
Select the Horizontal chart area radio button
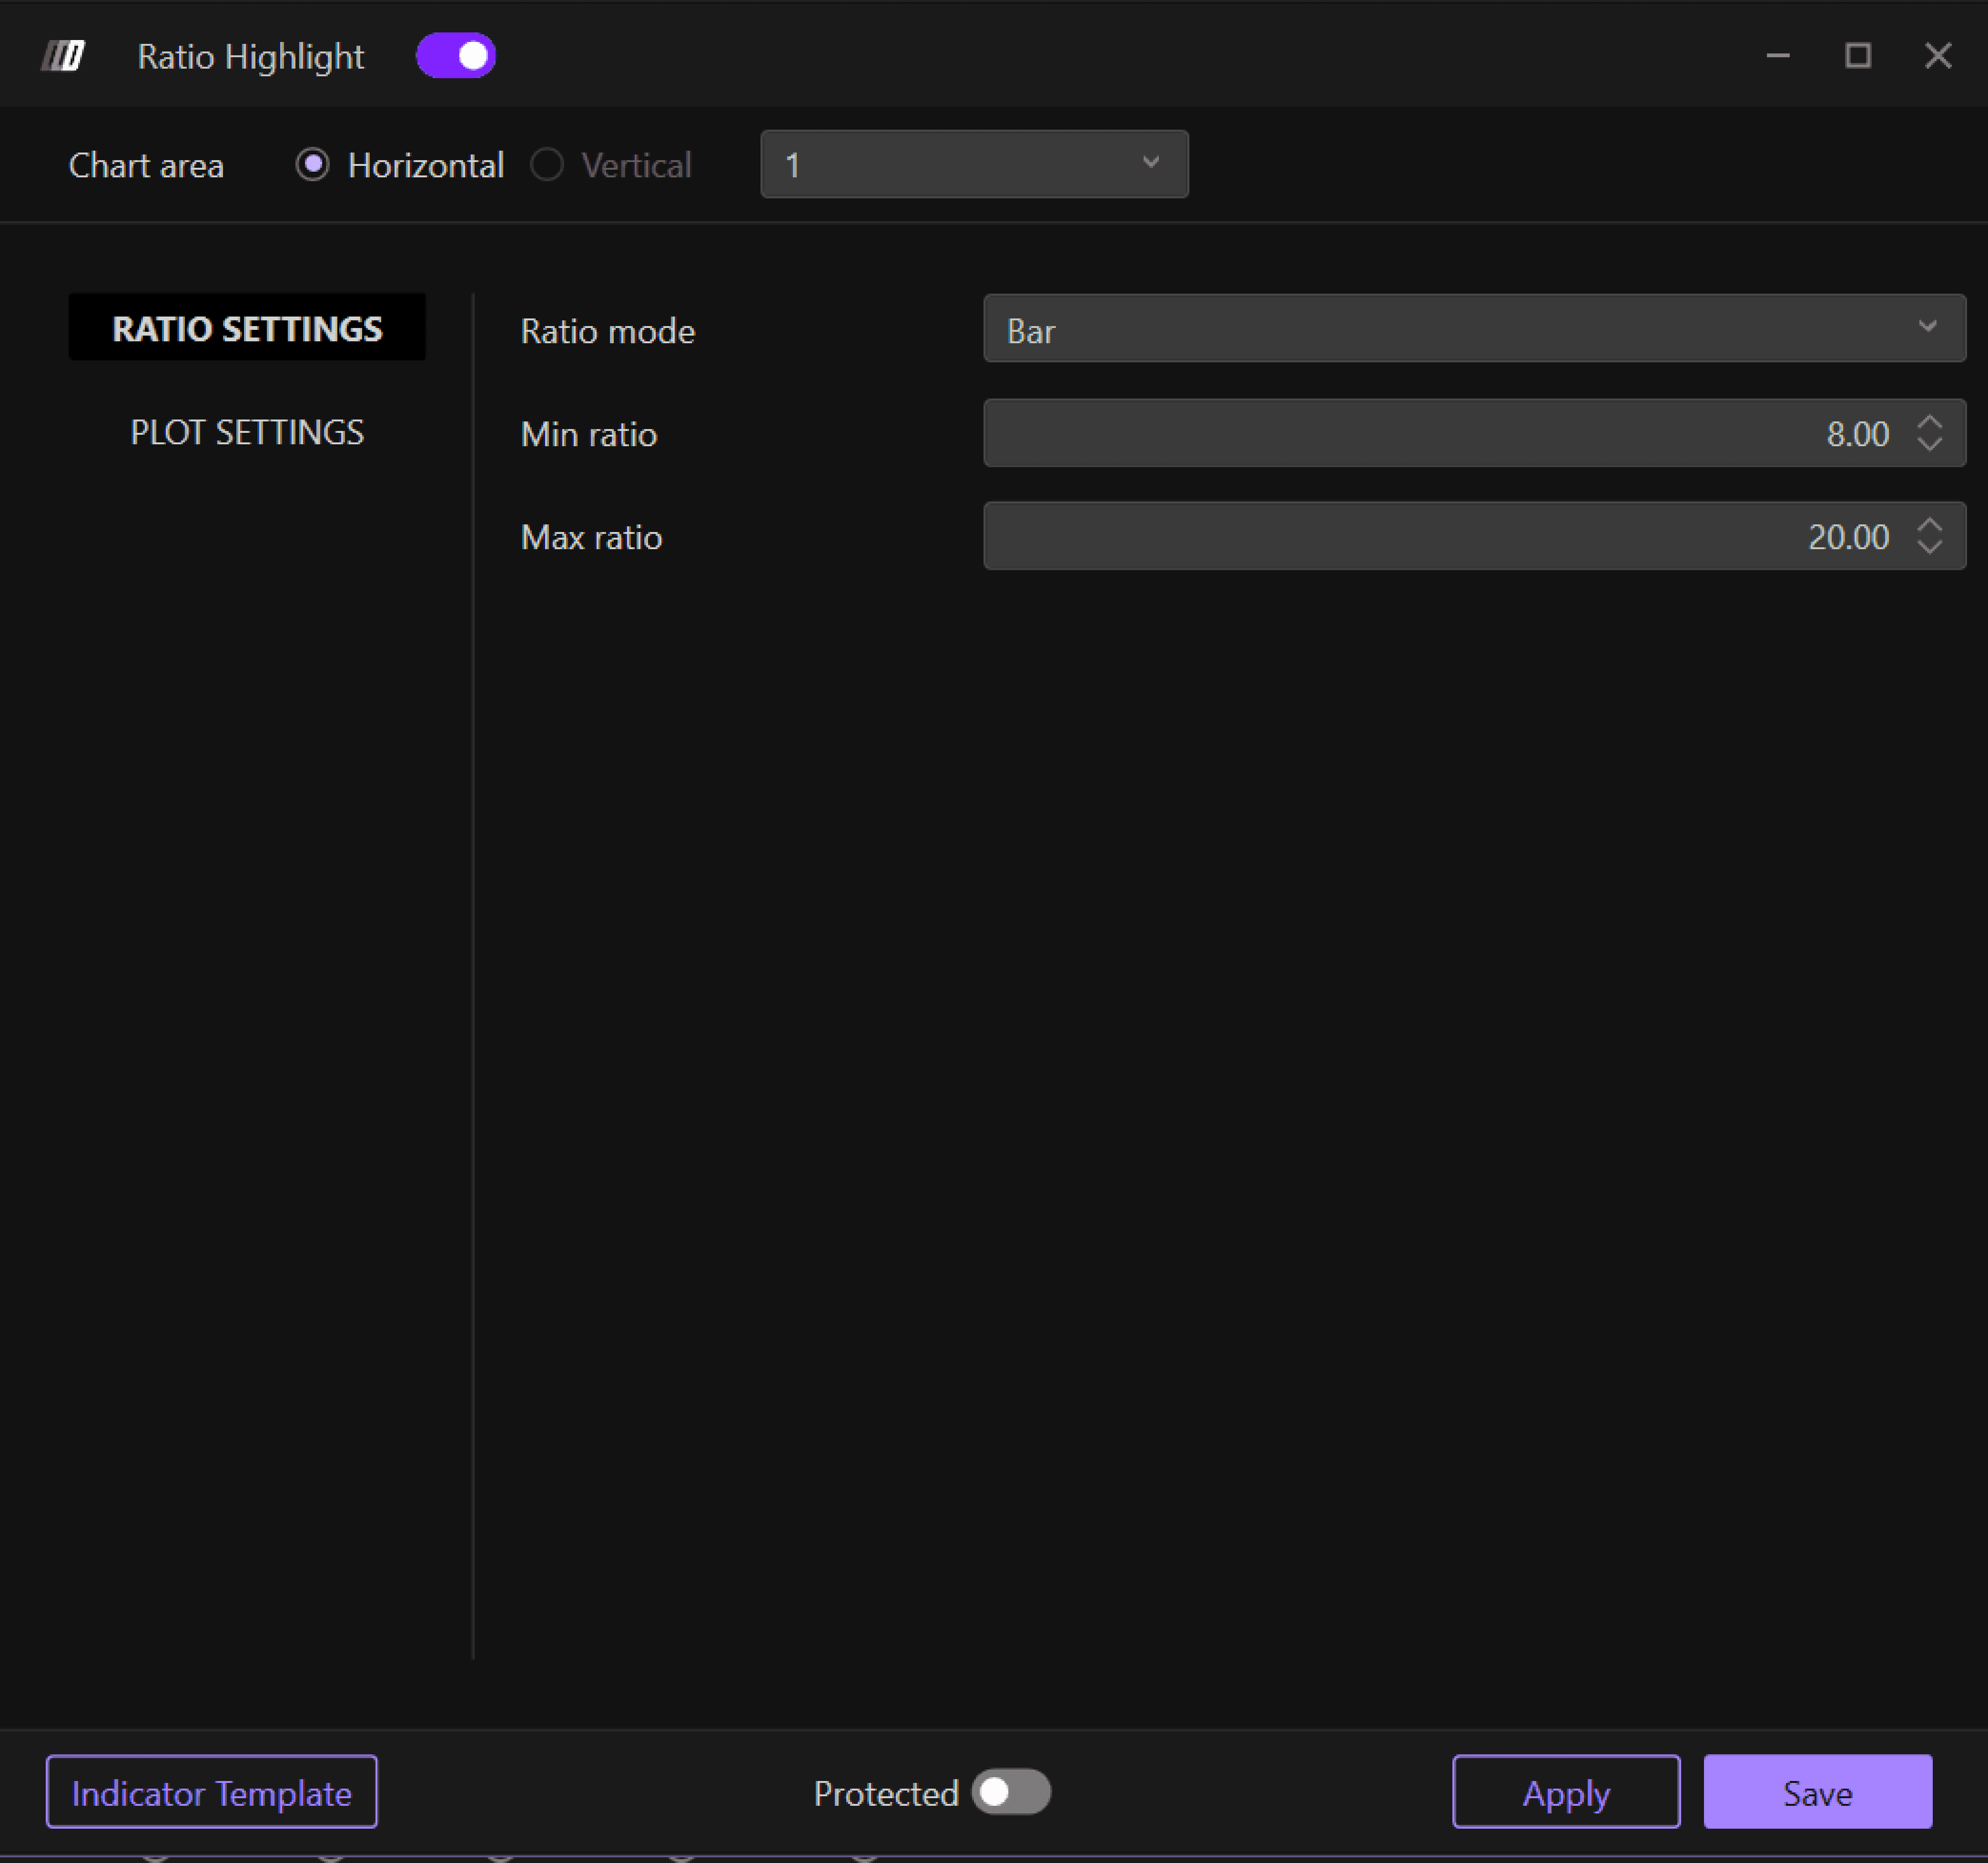point(313,164)
